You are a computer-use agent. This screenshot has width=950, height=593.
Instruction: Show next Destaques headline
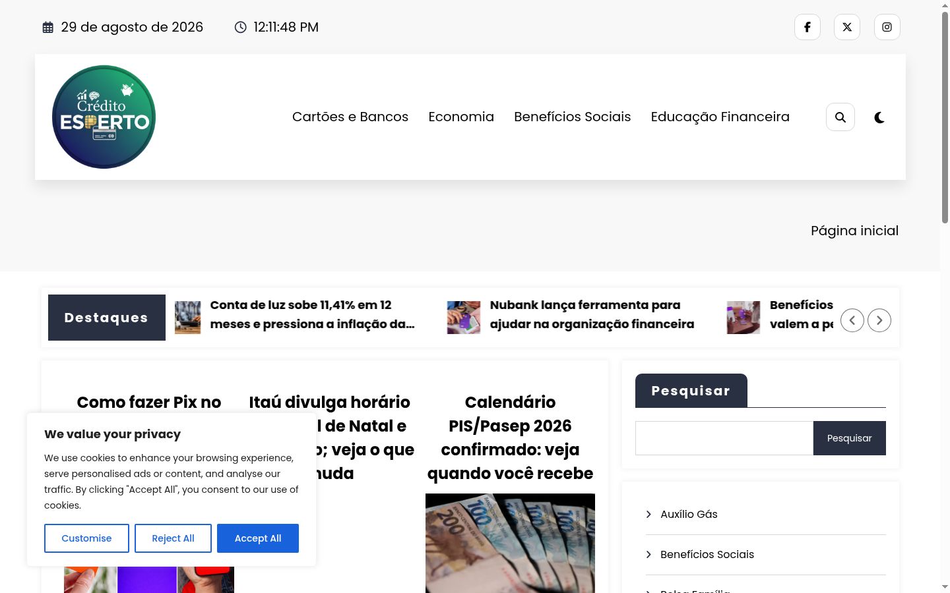coord(879,320)
